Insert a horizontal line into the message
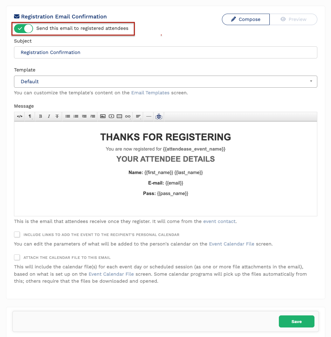 coord(148,116)
